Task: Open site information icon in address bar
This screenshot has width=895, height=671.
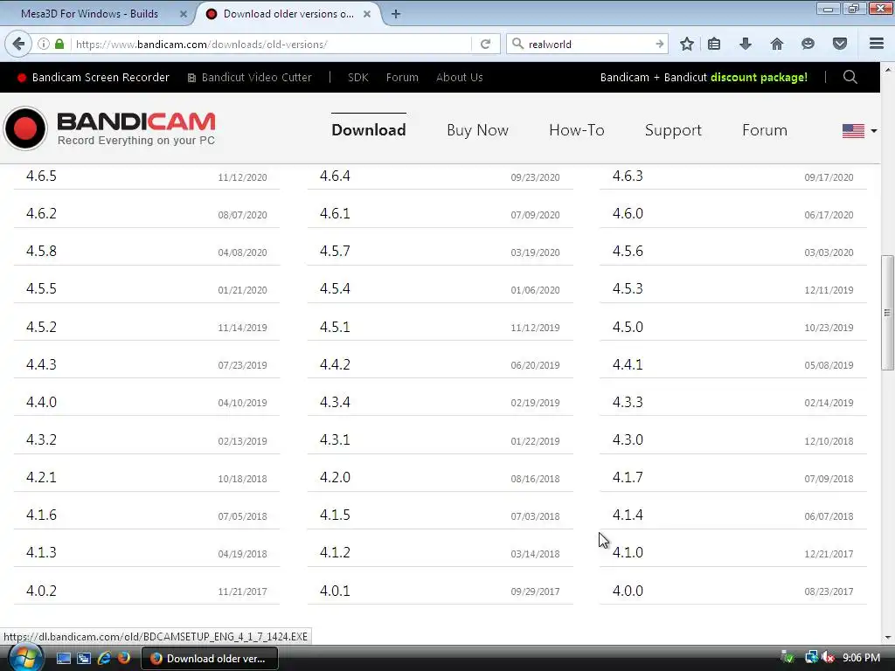Action: (44, 44)
